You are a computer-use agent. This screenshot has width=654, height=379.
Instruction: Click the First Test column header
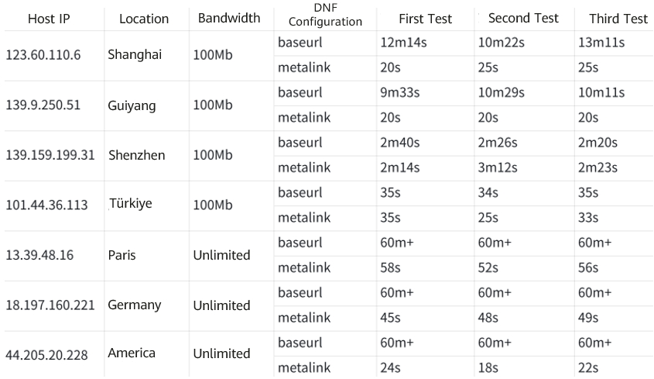[x=426, y=18]
